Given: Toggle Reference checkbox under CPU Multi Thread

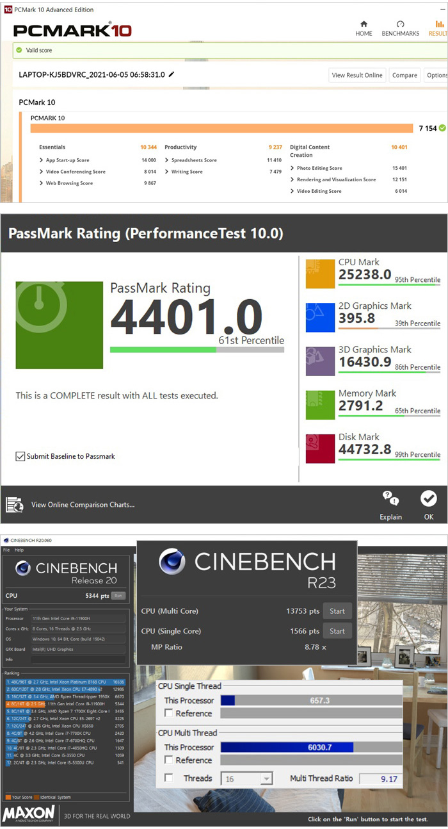Looking at the screenshot, I should click(168, 760).
